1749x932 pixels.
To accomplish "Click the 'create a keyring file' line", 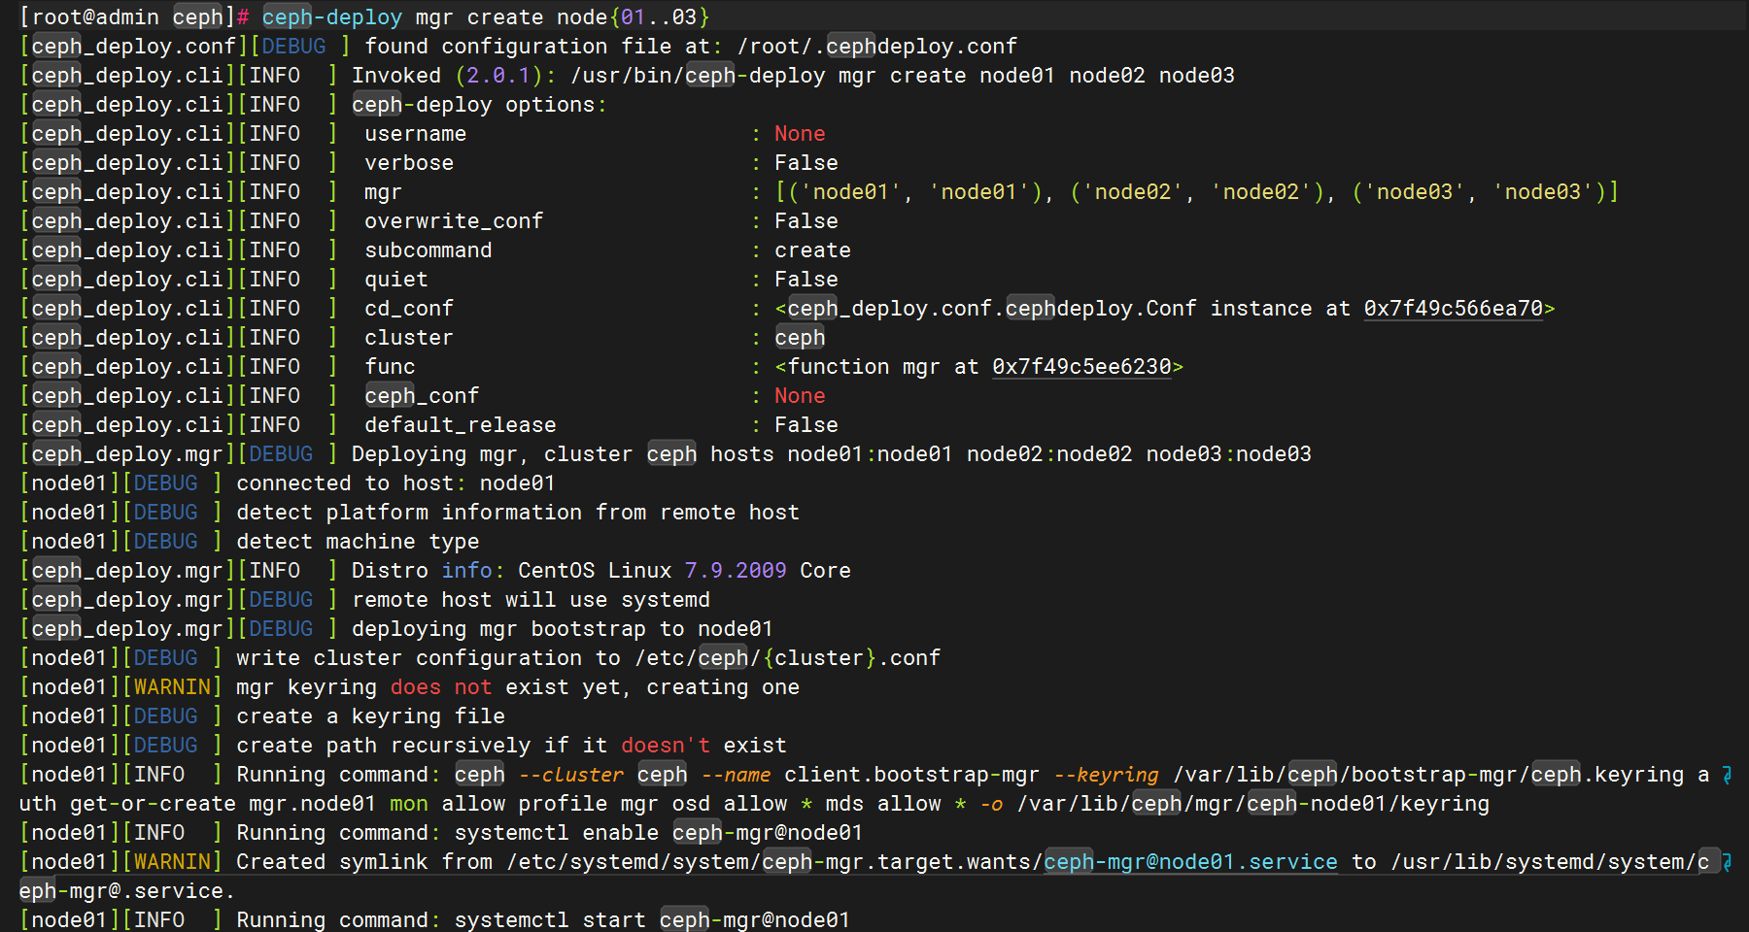I will pyautogui.click(x=371, y=716).
